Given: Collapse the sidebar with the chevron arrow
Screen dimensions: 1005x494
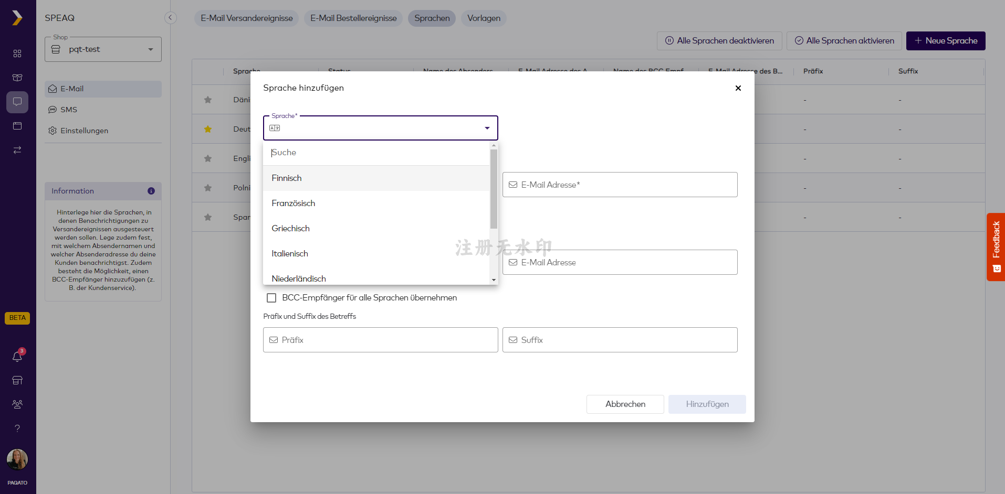Looking at the screenshot, I should [170, 18].
